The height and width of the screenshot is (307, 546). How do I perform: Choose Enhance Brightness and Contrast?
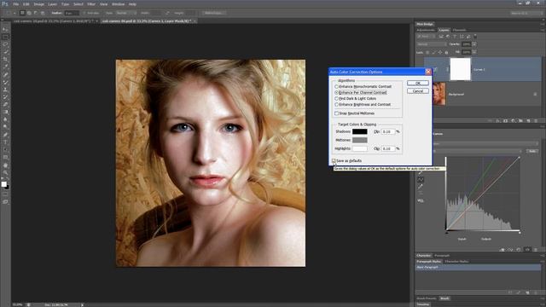pyautogui.click(x=363, y=104)
